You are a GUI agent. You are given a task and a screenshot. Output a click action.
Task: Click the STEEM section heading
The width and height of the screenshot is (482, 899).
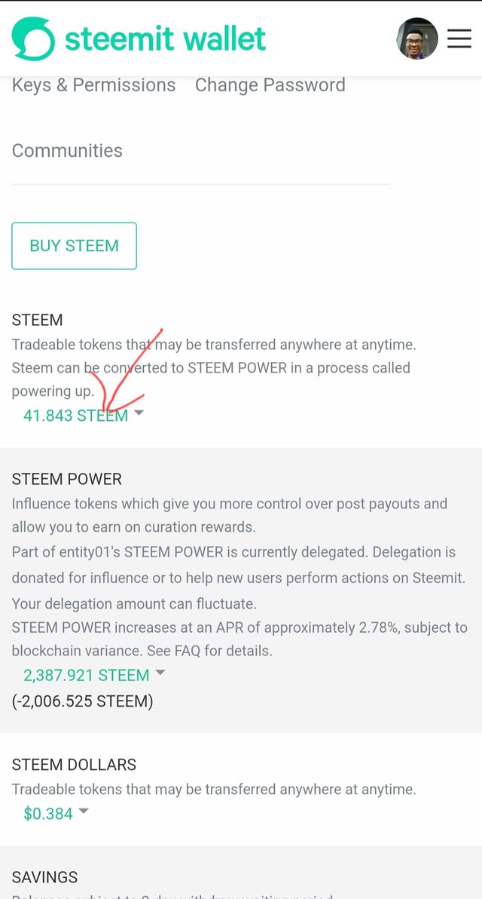click(x=37, y=321)
